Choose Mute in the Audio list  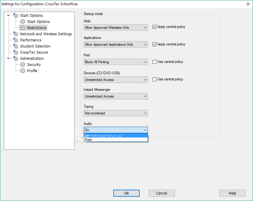point(116,140)
